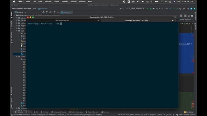The height and width of the screenshot is (116, 207).
Task: Click the Git update project arrow icon
Action: click(170, 9)
